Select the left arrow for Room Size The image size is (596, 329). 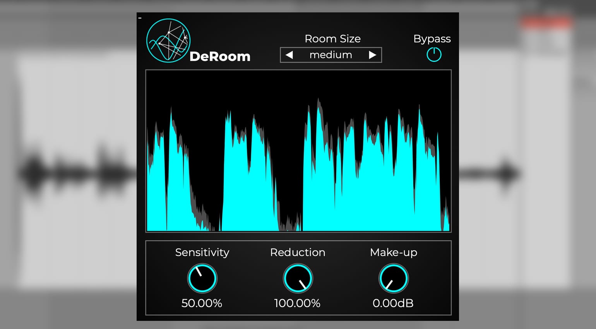289,55
